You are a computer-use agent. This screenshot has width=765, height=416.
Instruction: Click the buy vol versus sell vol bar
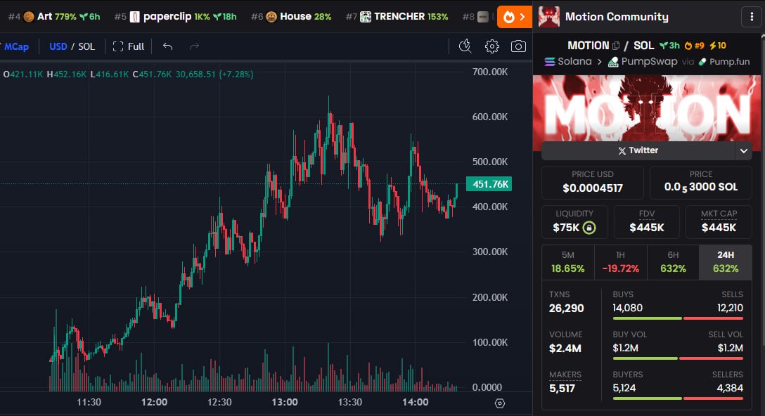pyautogui.click(x=678, y=358)
